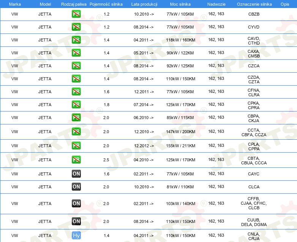Click production date 12.2012 ->
297x242 pixels.
144,146
